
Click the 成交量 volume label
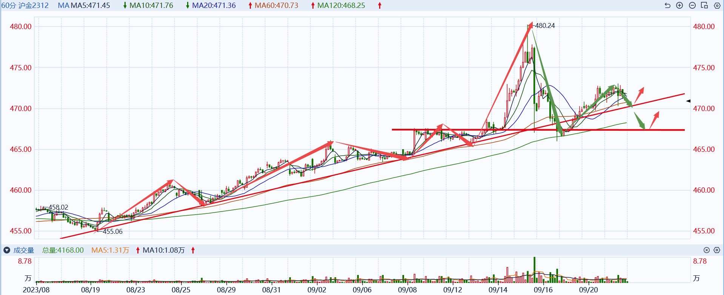coord(24,250)
